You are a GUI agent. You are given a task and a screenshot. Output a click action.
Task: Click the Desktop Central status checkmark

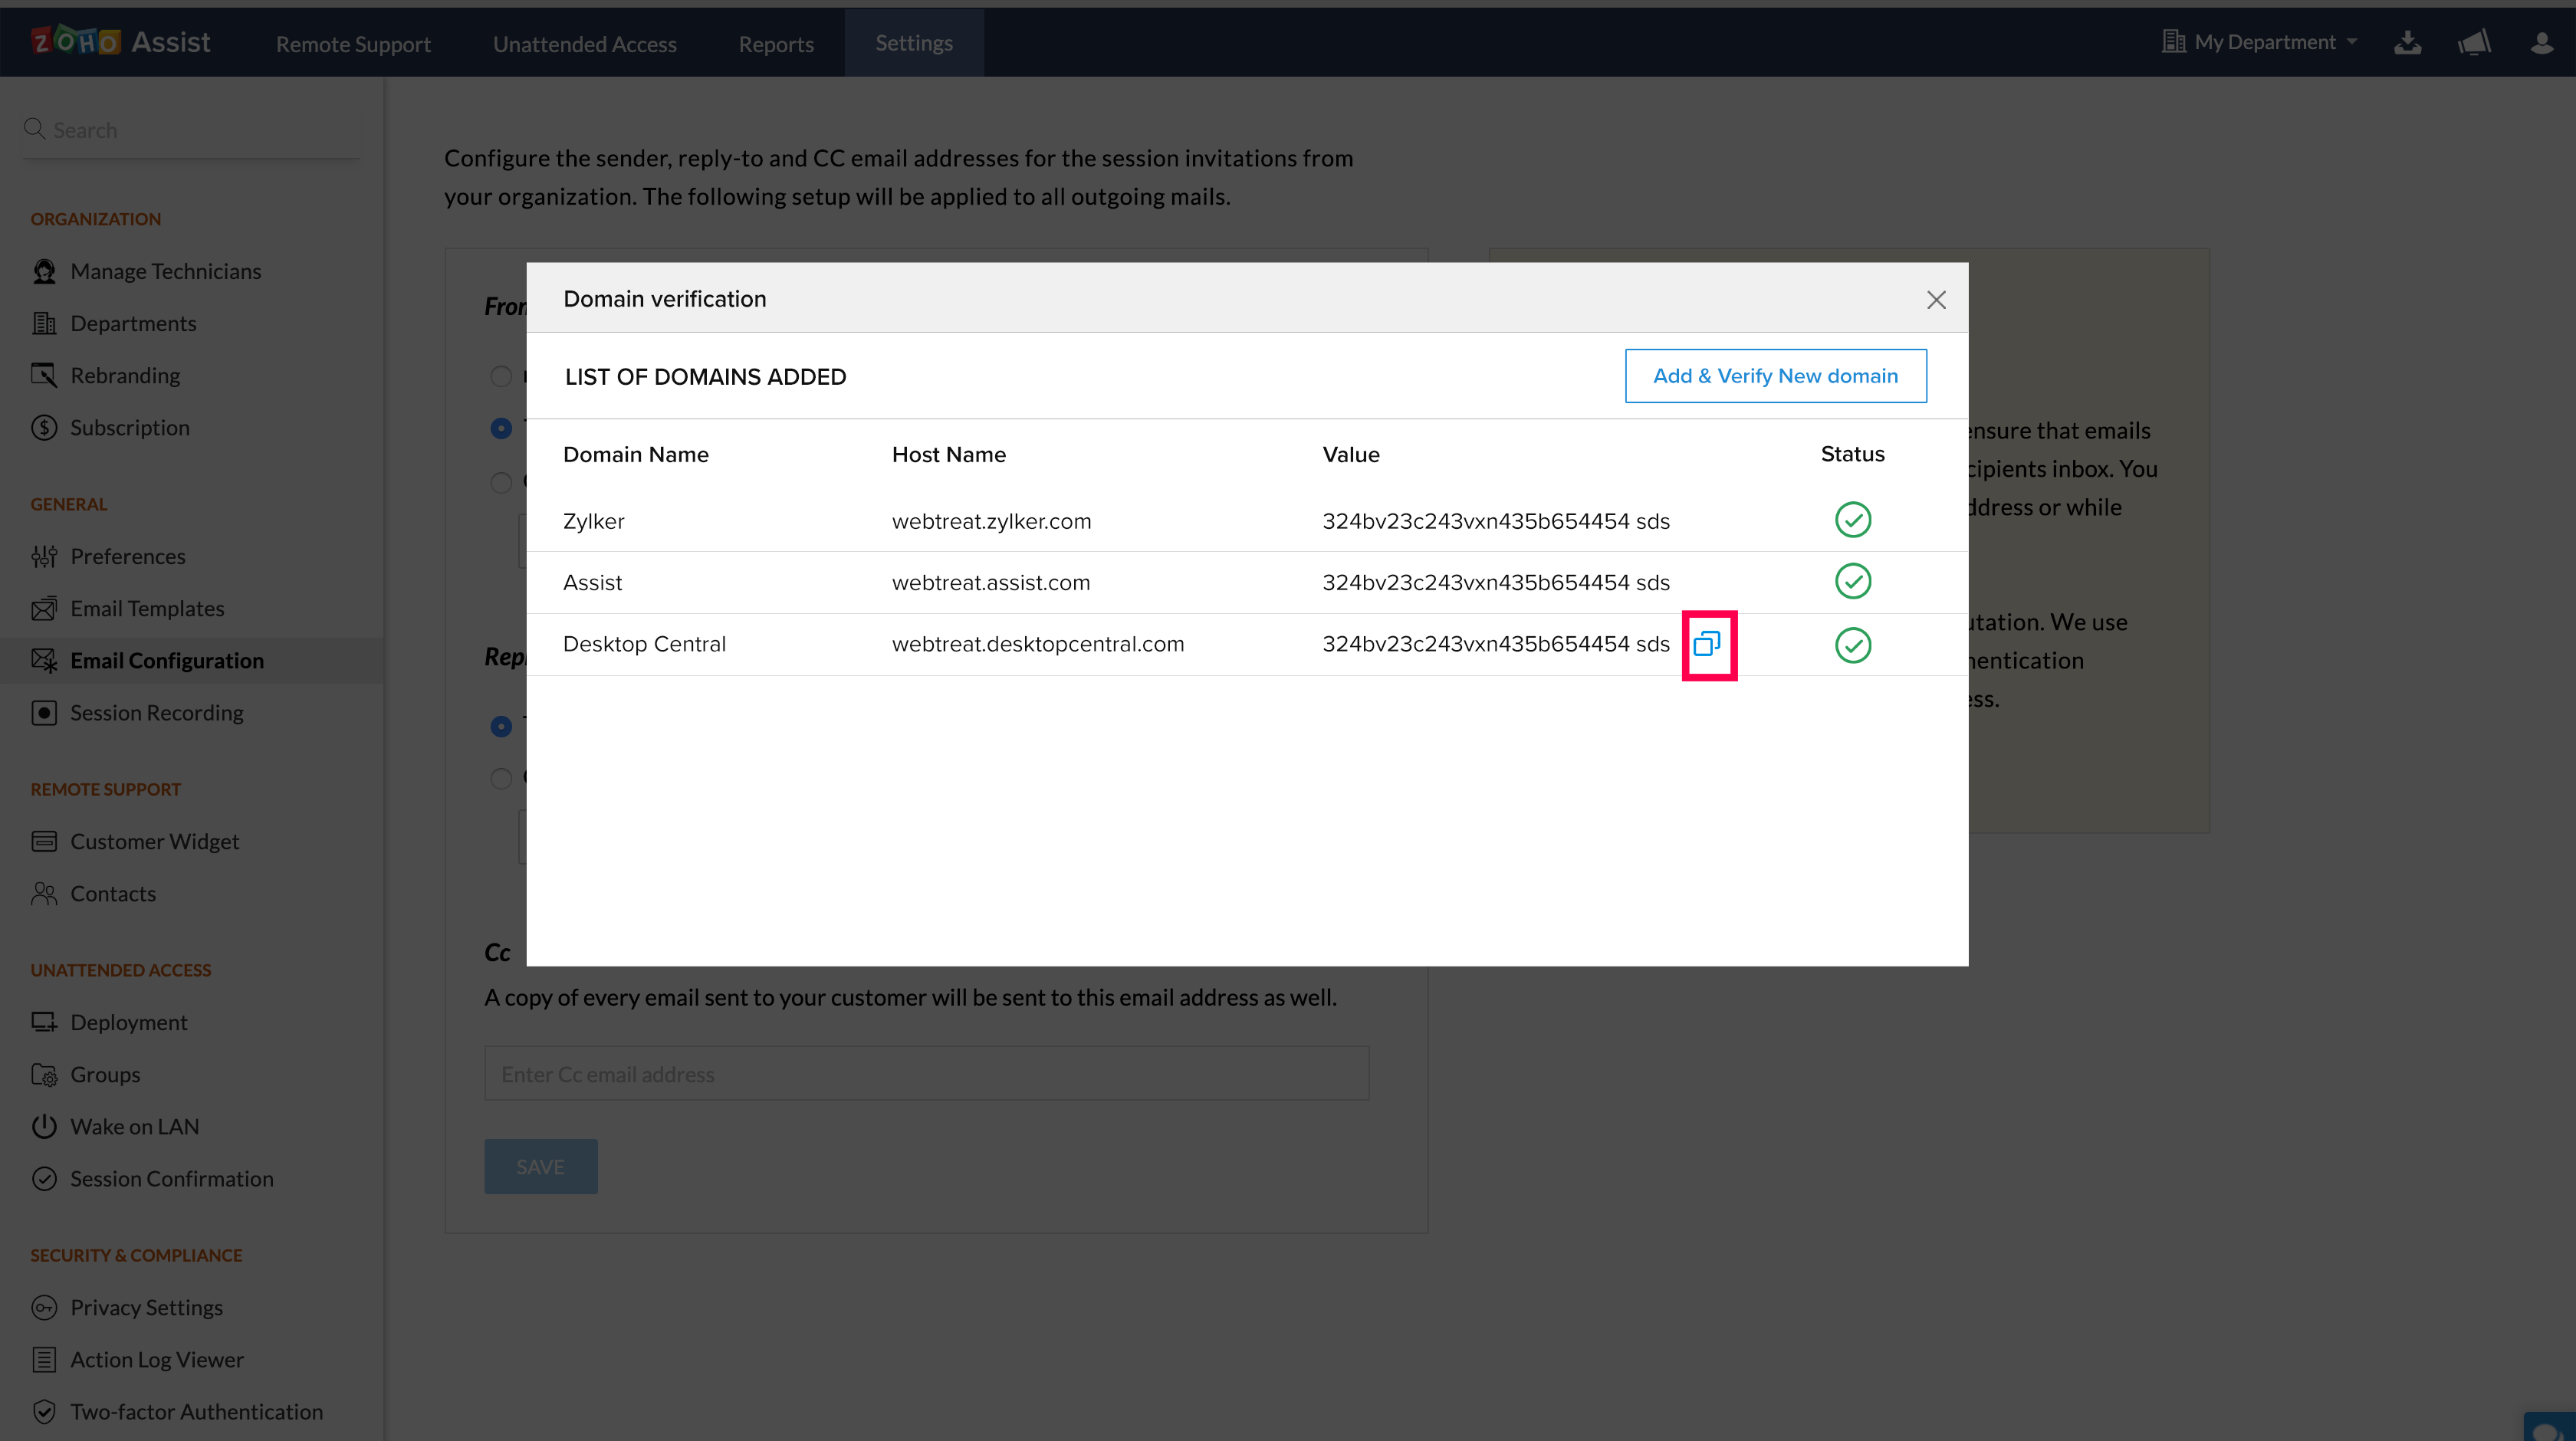(x=1852, y=645)
